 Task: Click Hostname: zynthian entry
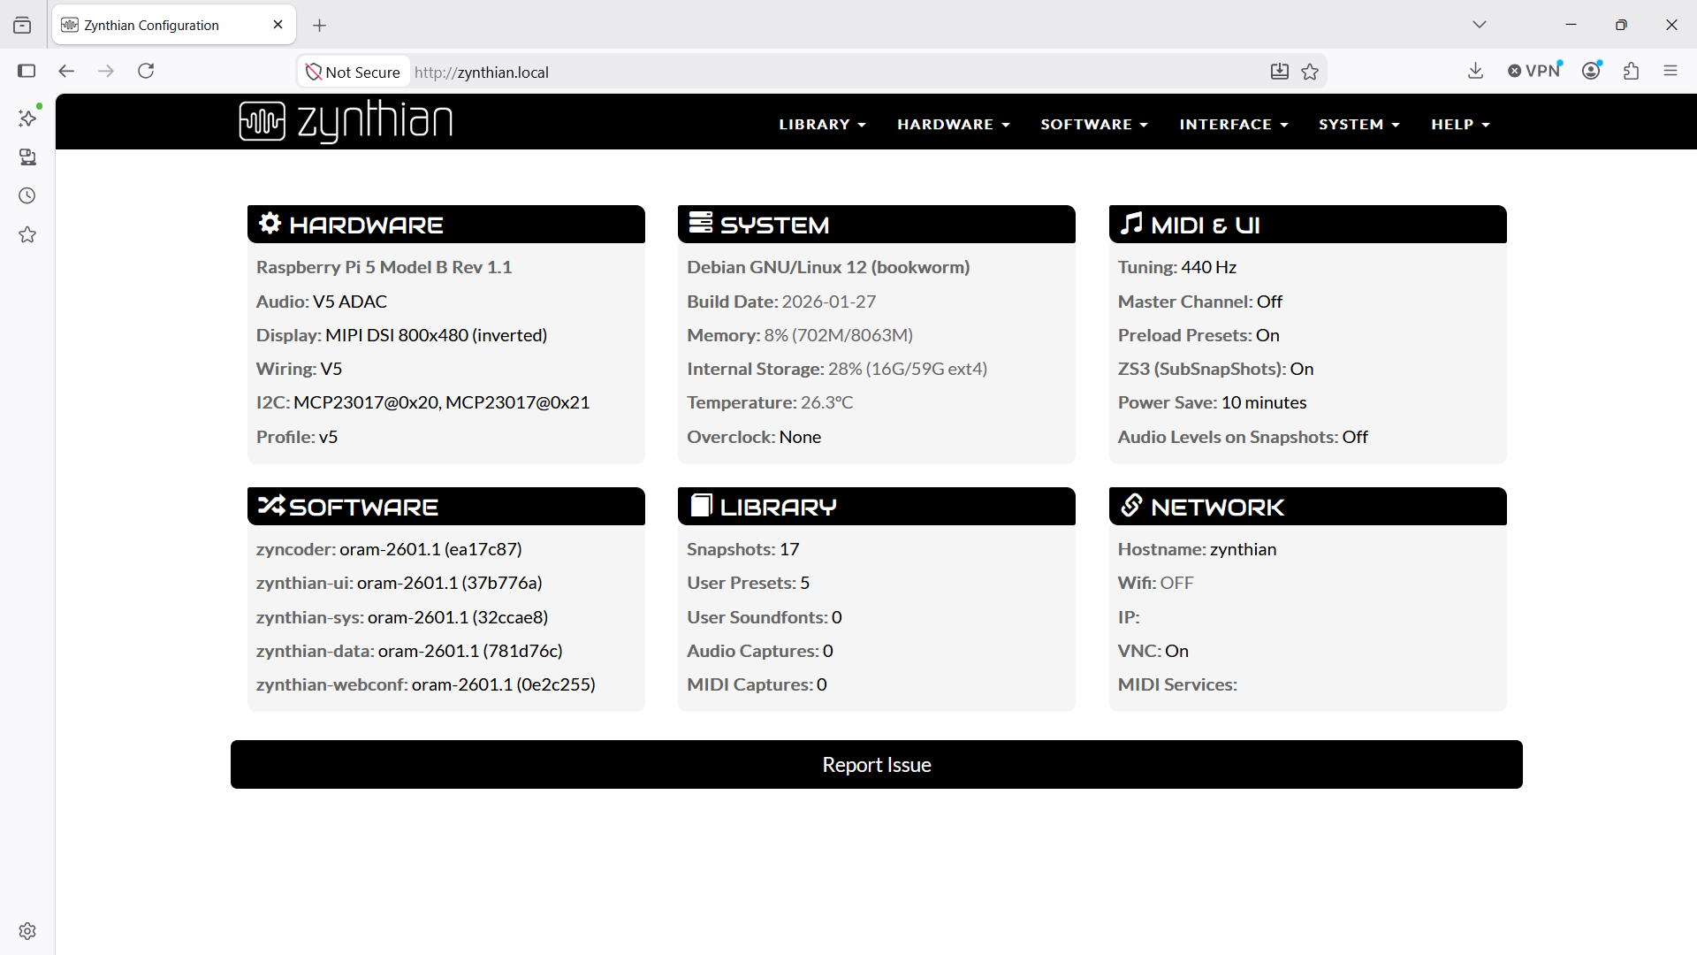pos(1197,549)
